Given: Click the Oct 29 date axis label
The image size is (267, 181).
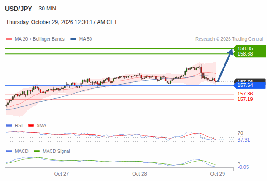Looking at the screenshot, I should [218, 174].
